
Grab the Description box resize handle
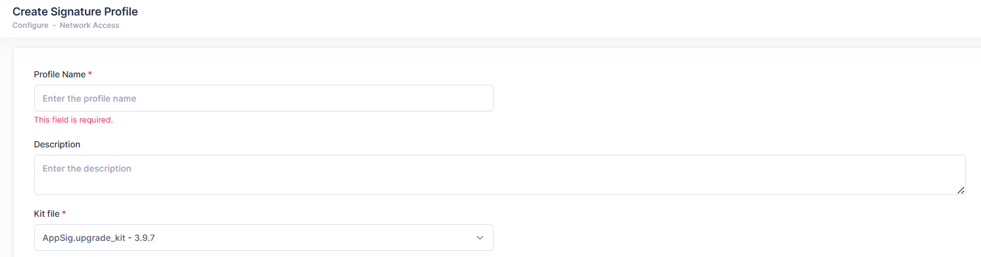[x=961, y=190]
